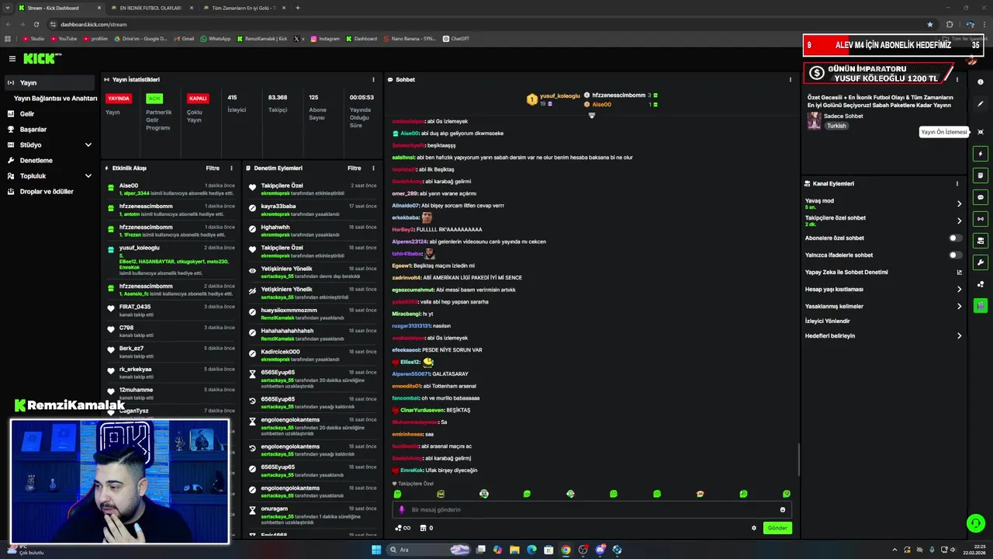Click Chrome icon in the Windows taskbar

[x=566, y=550]
